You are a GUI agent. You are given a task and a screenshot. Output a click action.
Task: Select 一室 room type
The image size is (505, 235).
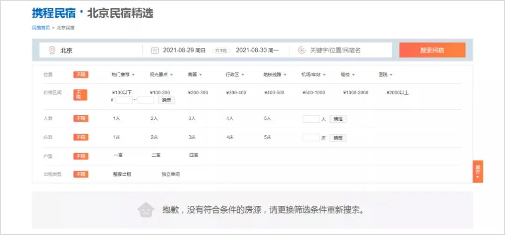118,155
